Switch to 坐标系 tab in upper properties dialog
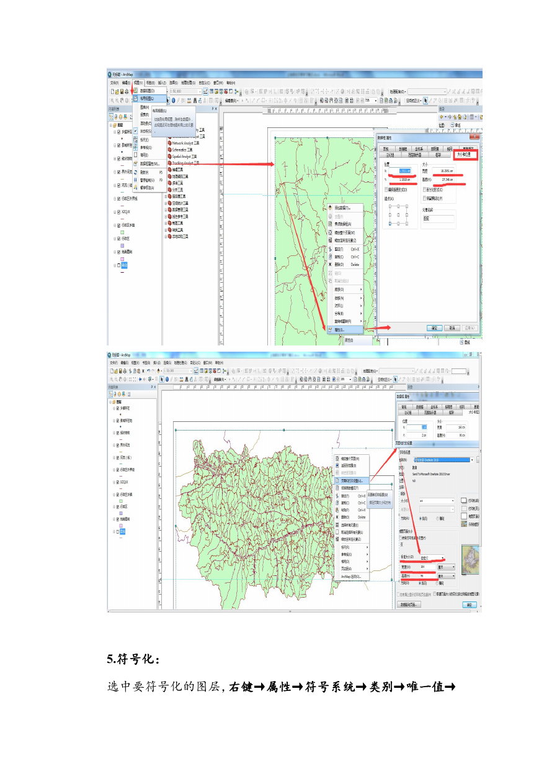Screen dimensions: 539x763 coord(419,149)
